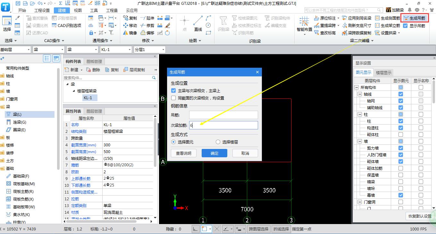The image size is (436, 234).
Task: Toggle 显示图元 checkbox for 轴网
Action: tap(401, 101)
